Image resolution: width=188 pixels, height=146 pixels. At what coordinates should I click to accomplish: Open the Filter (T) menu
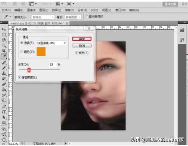(x=69, y=10)
